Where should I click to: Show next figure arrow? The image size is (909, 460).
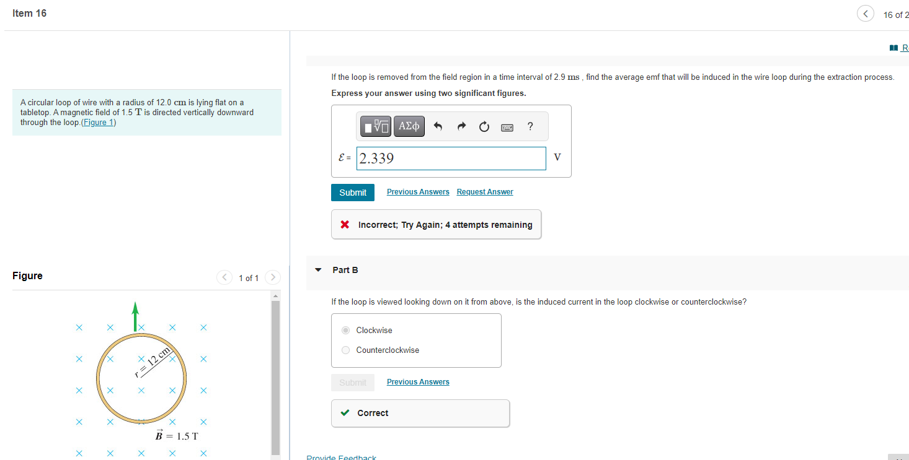point(273,277)
